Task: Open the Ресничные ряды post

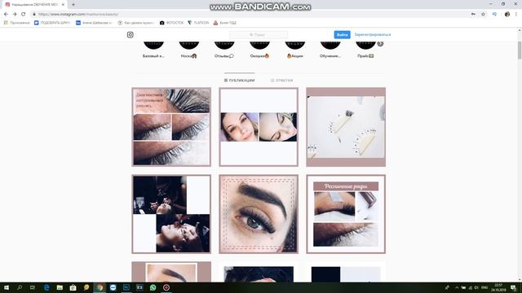Action: tap(346, 214)
